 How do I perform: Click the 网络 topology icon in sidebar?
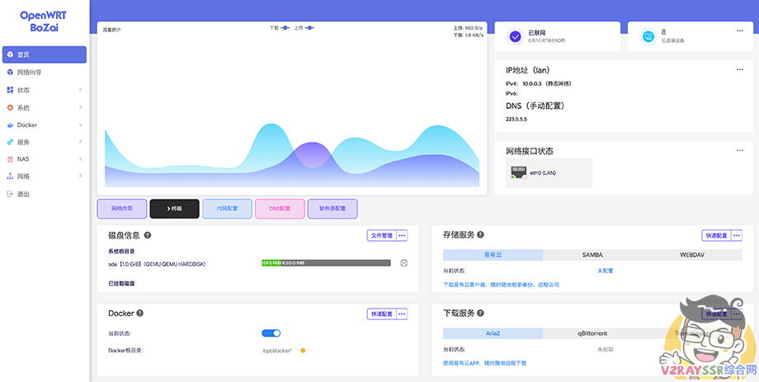pos(10,177)
